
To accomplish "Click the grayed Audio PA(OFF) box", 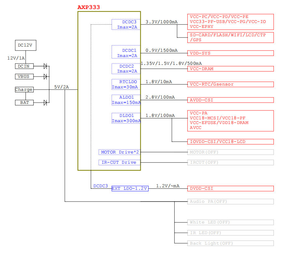I will click(230, 202).
